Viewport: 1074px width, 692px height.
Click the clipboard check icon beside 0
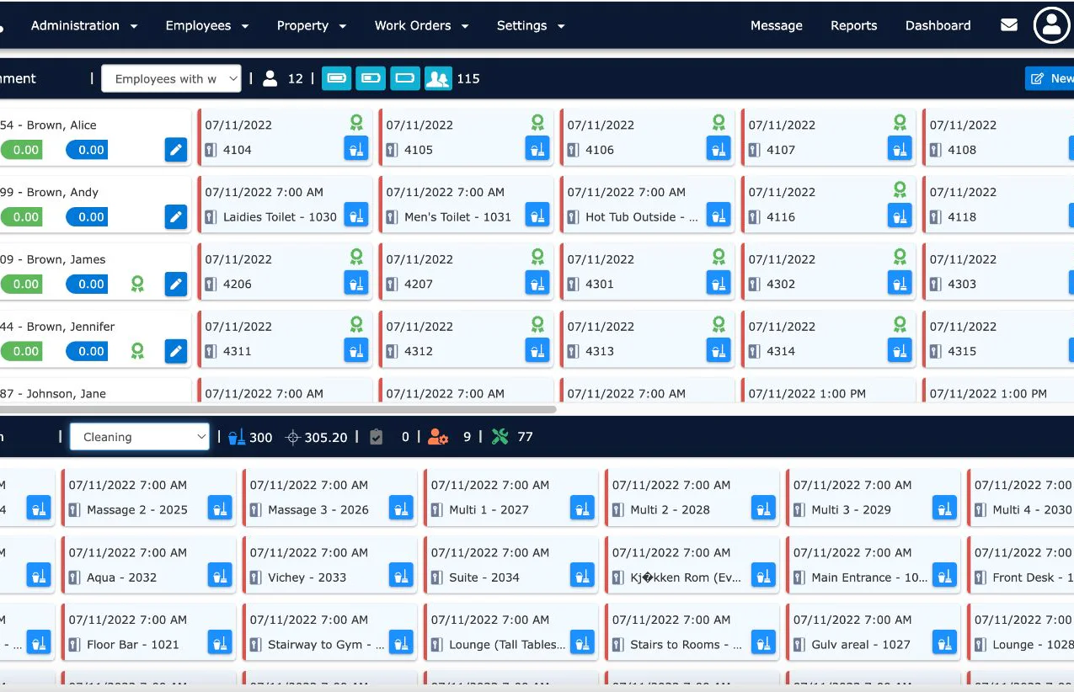point(377,437)
